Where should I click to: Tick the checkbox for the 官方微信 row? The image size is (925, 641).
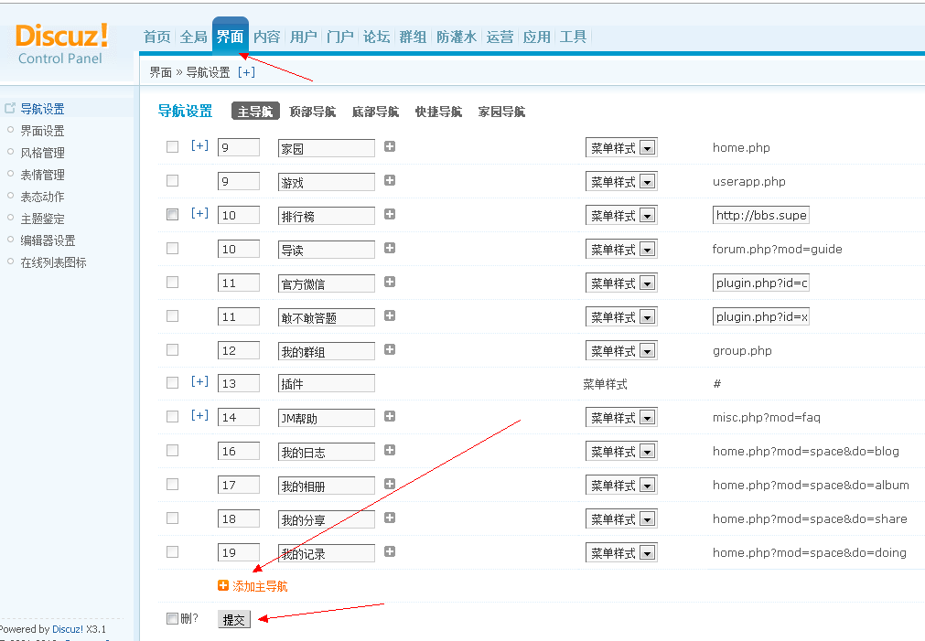coord(172,283)
